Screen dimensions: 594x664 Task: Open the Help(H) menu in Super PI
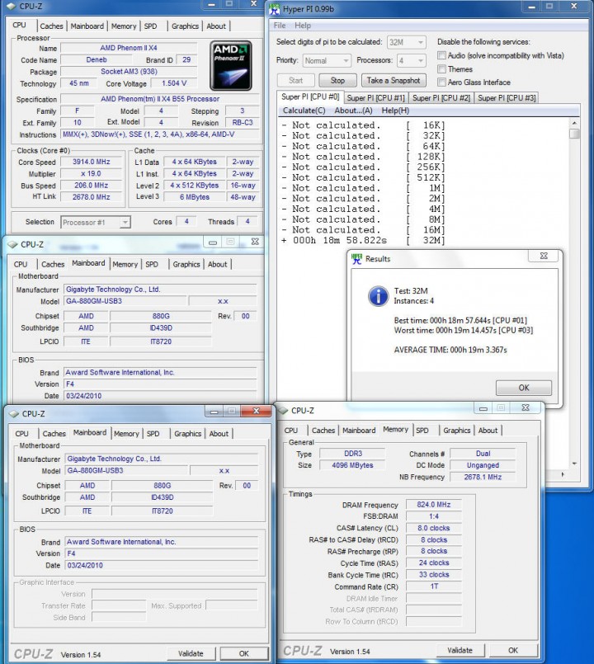coord(395,111)
